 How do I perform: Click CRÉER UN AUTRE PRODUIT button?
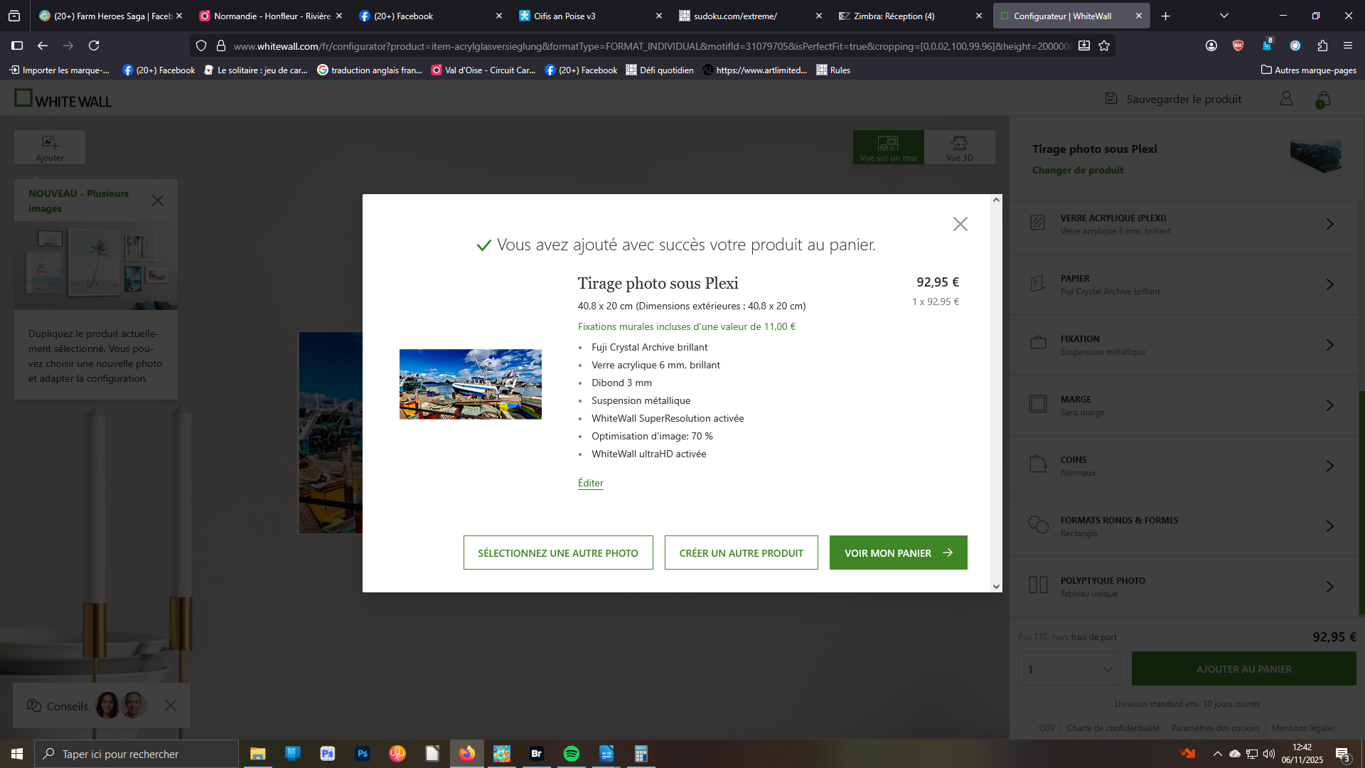click(x=741, y=553)
